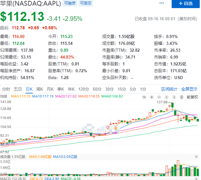Select the 日K chart tab
The height and width of the screenshot is (180, 201).
(x=29, y=89)
